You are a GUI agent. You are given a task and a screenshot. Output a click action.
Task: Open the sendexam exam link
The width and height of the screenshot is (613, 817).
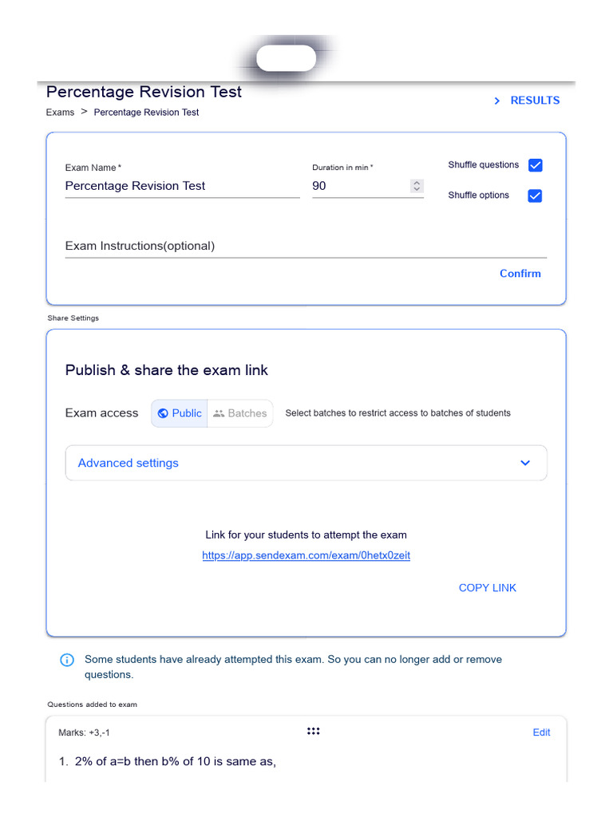306,555
